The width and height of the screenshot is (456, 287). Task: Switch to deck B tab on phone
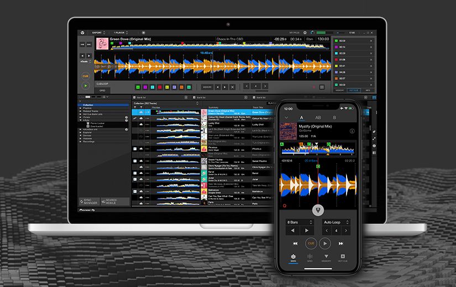click(x=334, y=118)
